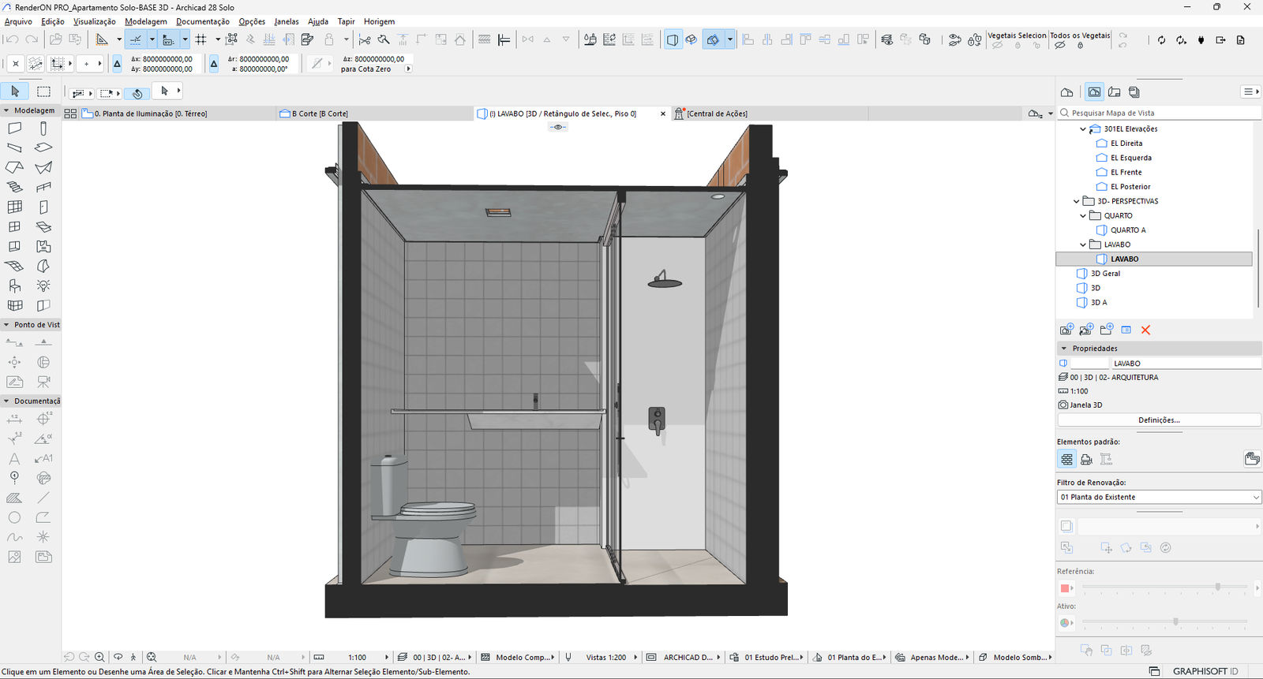
Task: Select the Line tool
Action: tap(43, 498)
